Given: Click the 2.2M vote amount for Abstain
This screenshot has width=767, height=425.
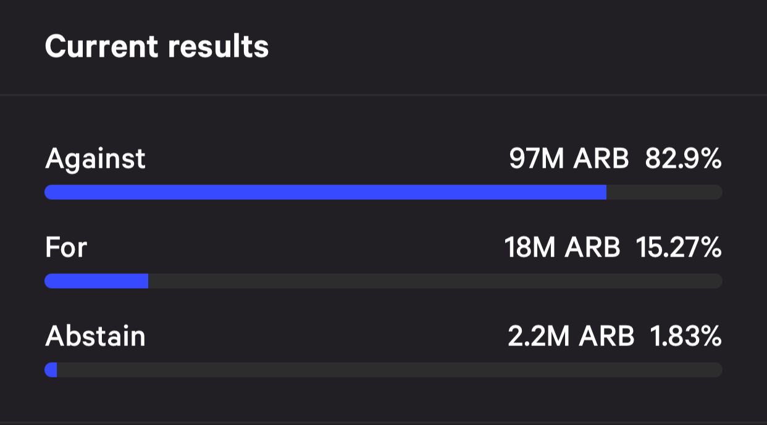Looking at the screenshot, I should click(539, 337).
